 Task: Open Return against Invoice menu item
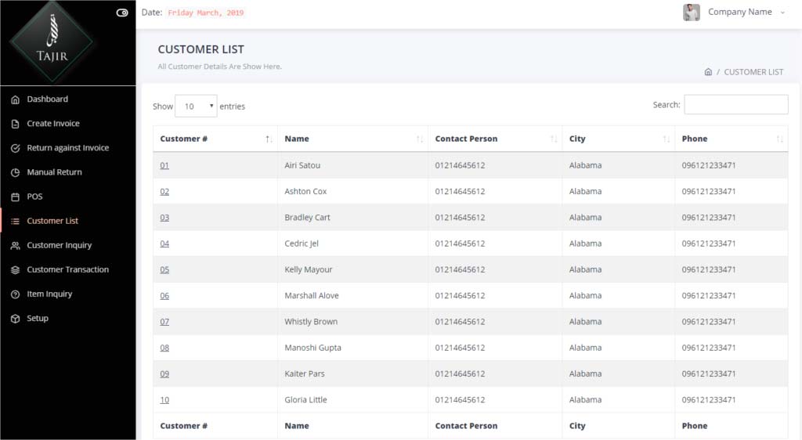point(68,148)
